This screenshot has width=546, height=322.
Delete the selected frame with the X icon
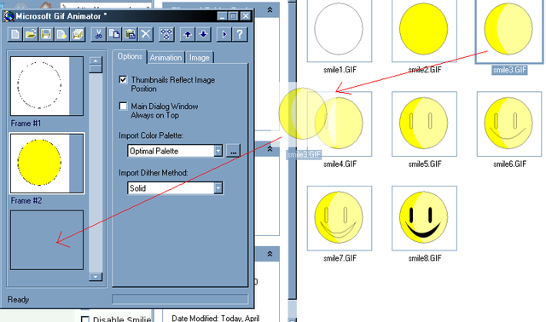pyautogui.click(x=146, y=34)
